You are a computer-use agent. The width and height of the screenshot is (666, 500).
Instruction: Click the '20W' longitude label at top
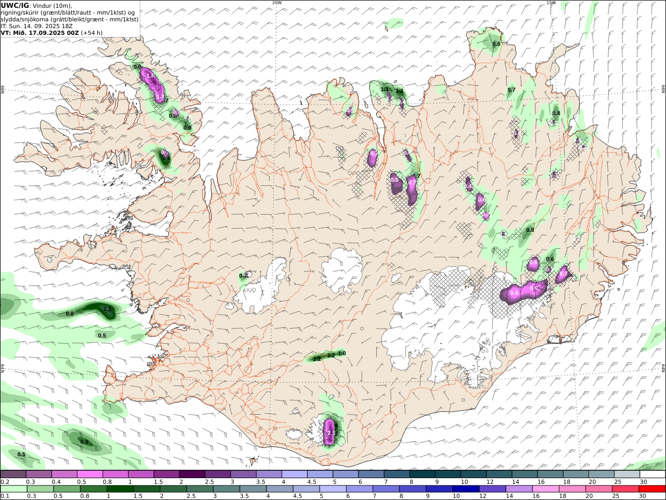pyautogui.click(x=277, y=3)
